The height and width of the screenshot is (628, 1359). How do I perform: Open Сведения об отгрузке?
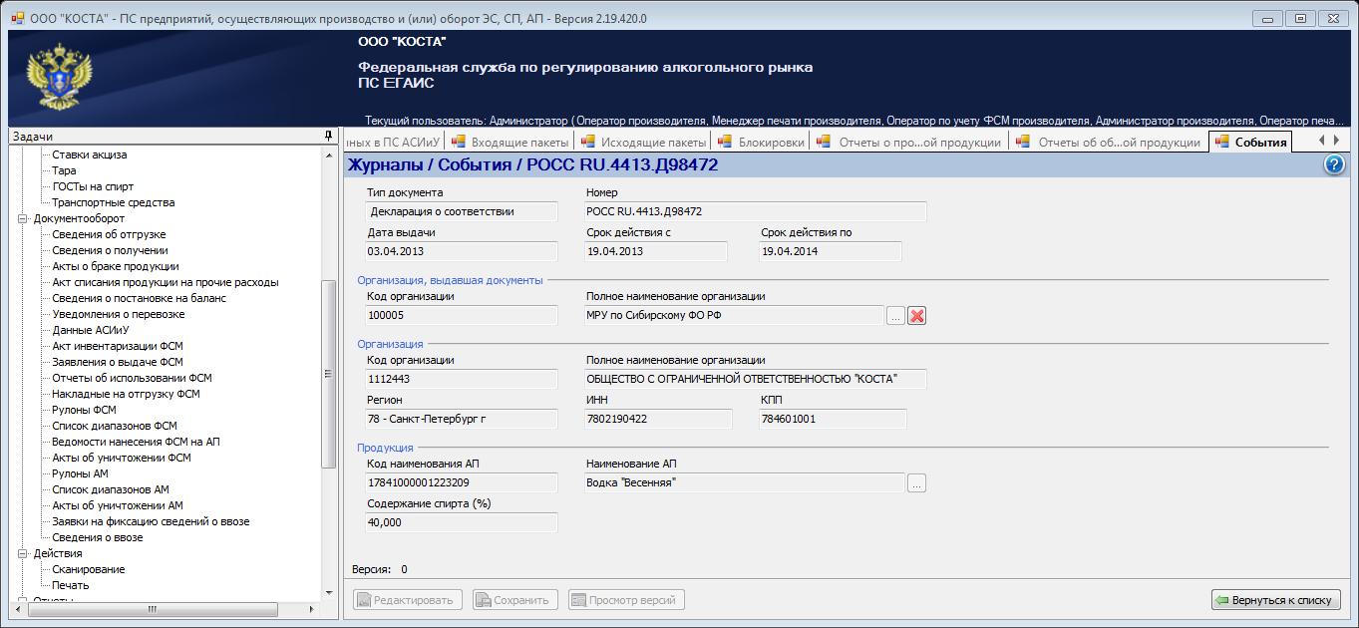coord(109,234)
